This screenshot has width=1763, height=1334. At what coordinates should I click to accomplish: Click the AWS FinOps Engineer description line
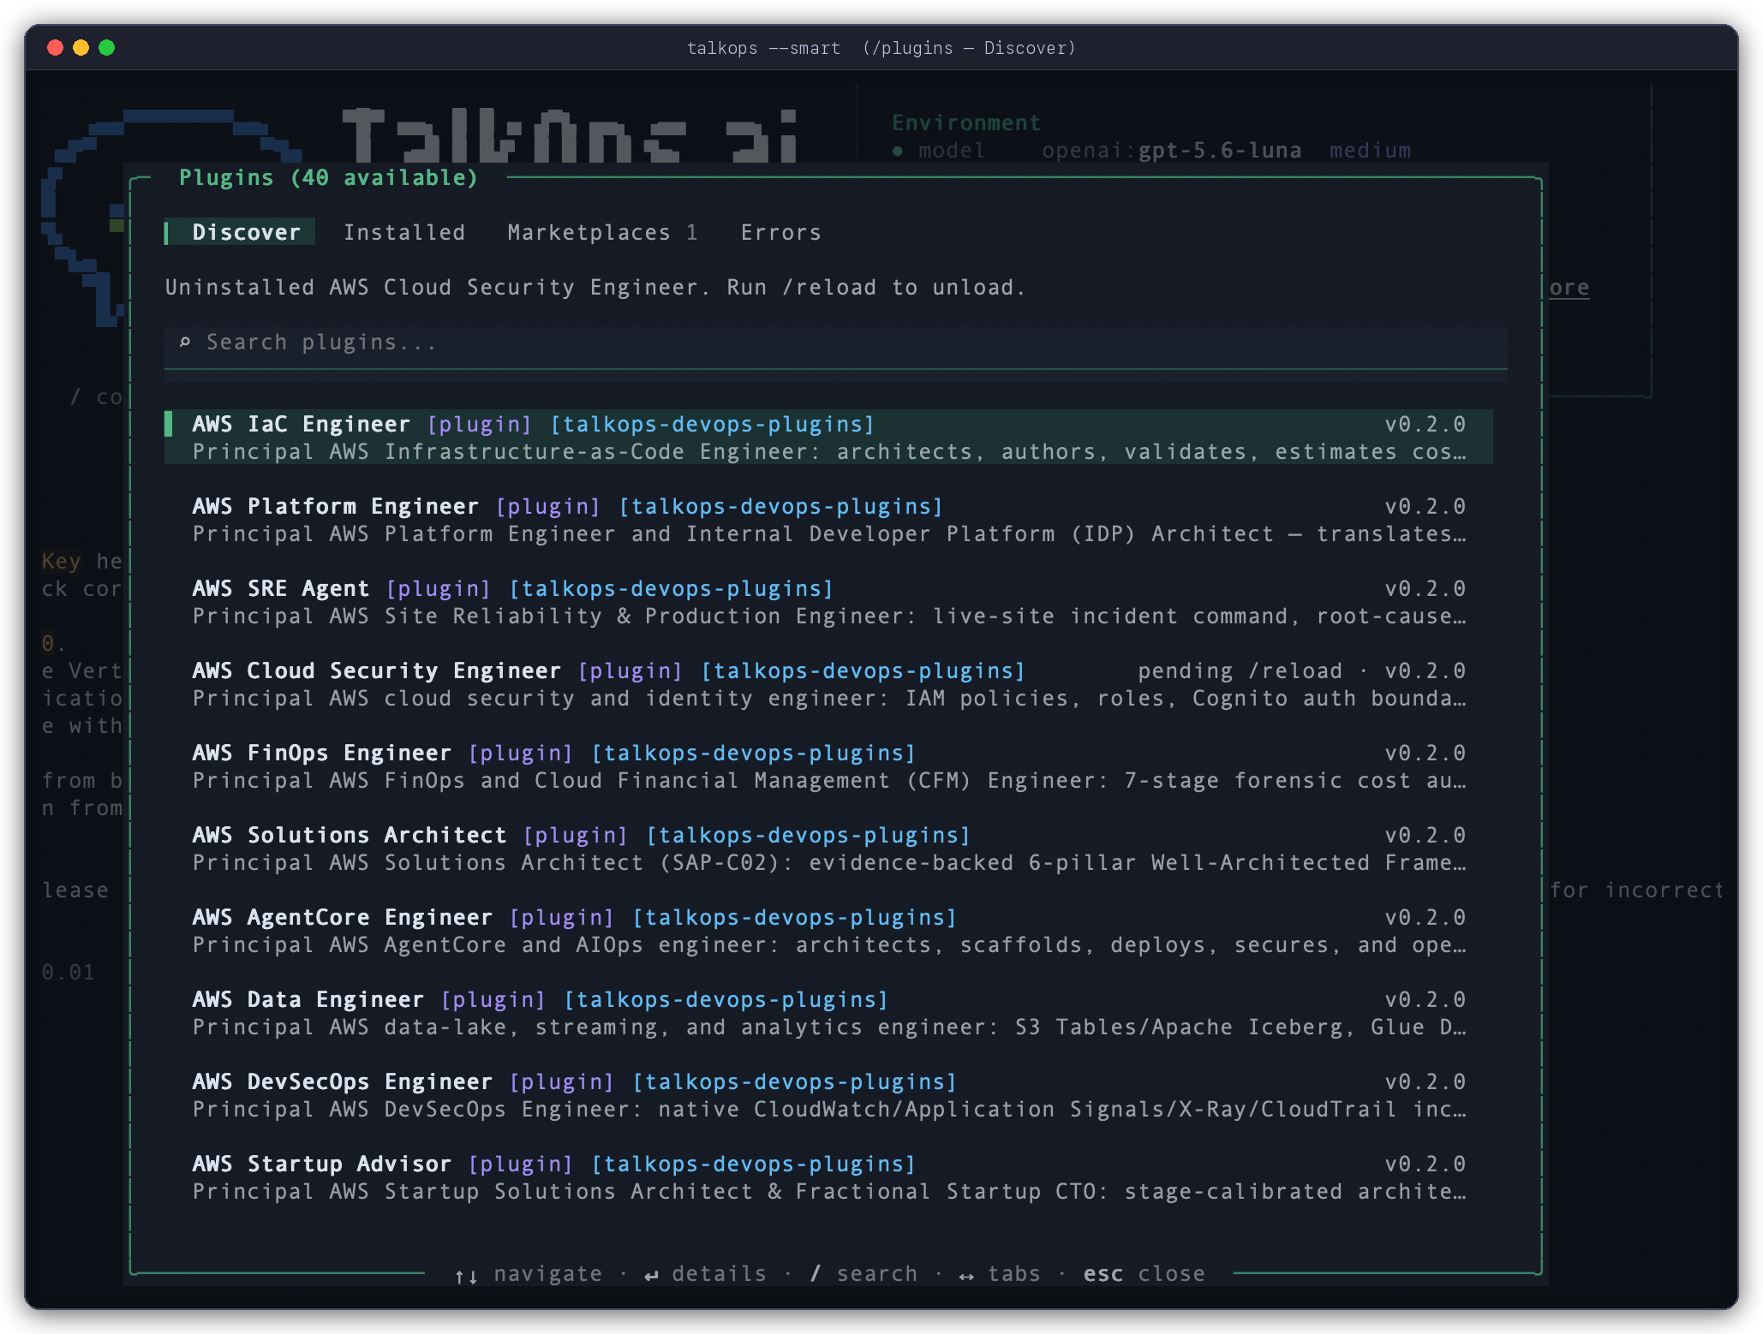[828, 780]
